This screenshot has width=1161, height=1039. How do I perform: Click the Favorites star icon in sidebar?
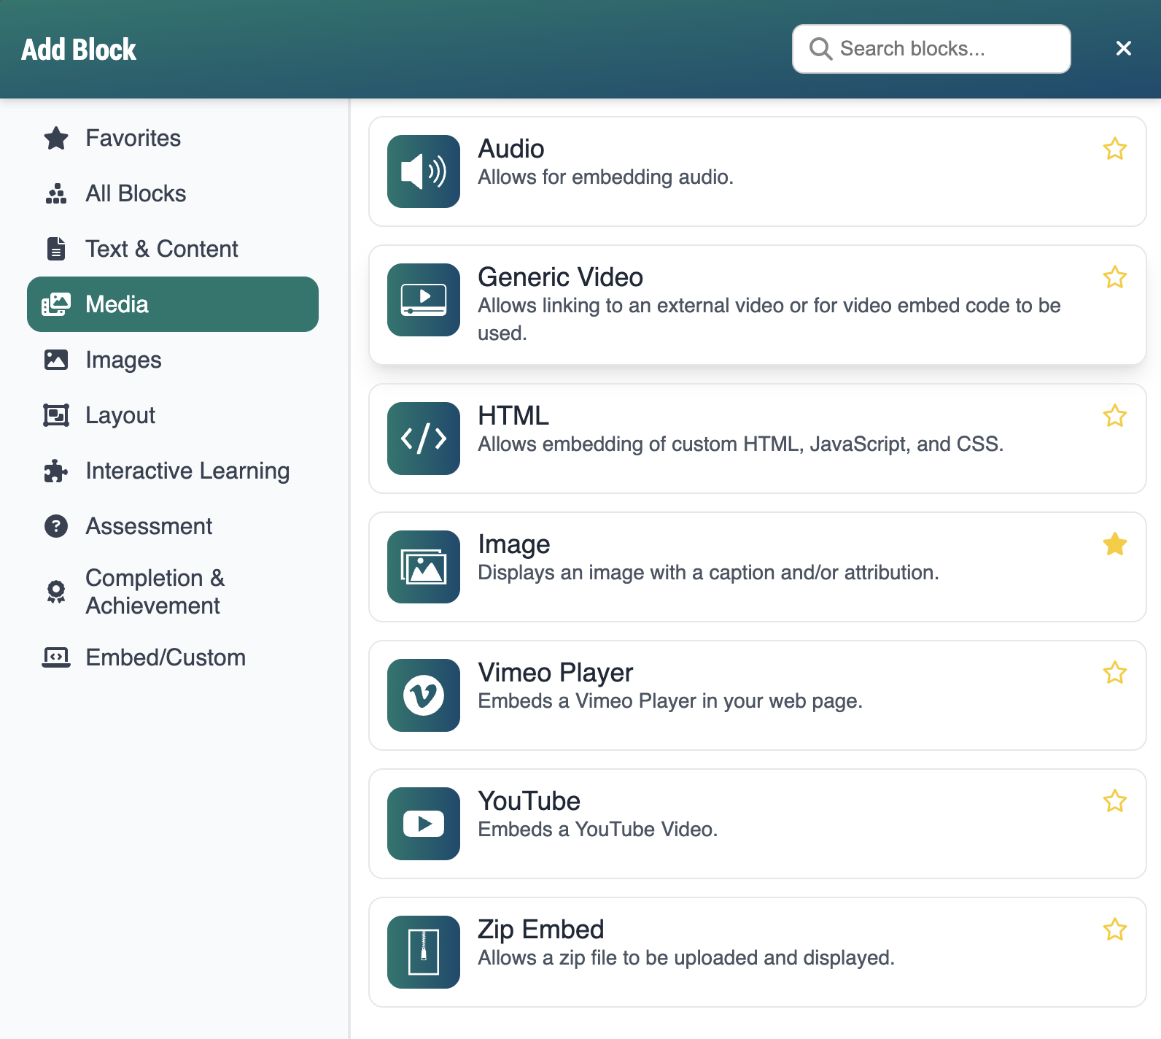56,138
